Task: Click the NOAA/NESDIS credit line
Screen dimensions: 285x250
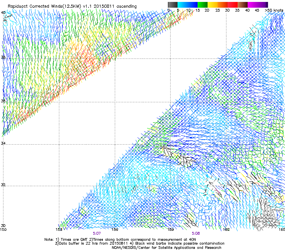Action: [x=166, y=248]
